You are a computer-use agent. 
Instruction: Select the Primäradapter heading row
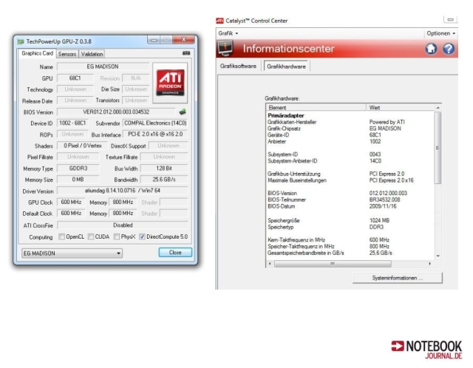pos(350,115)
